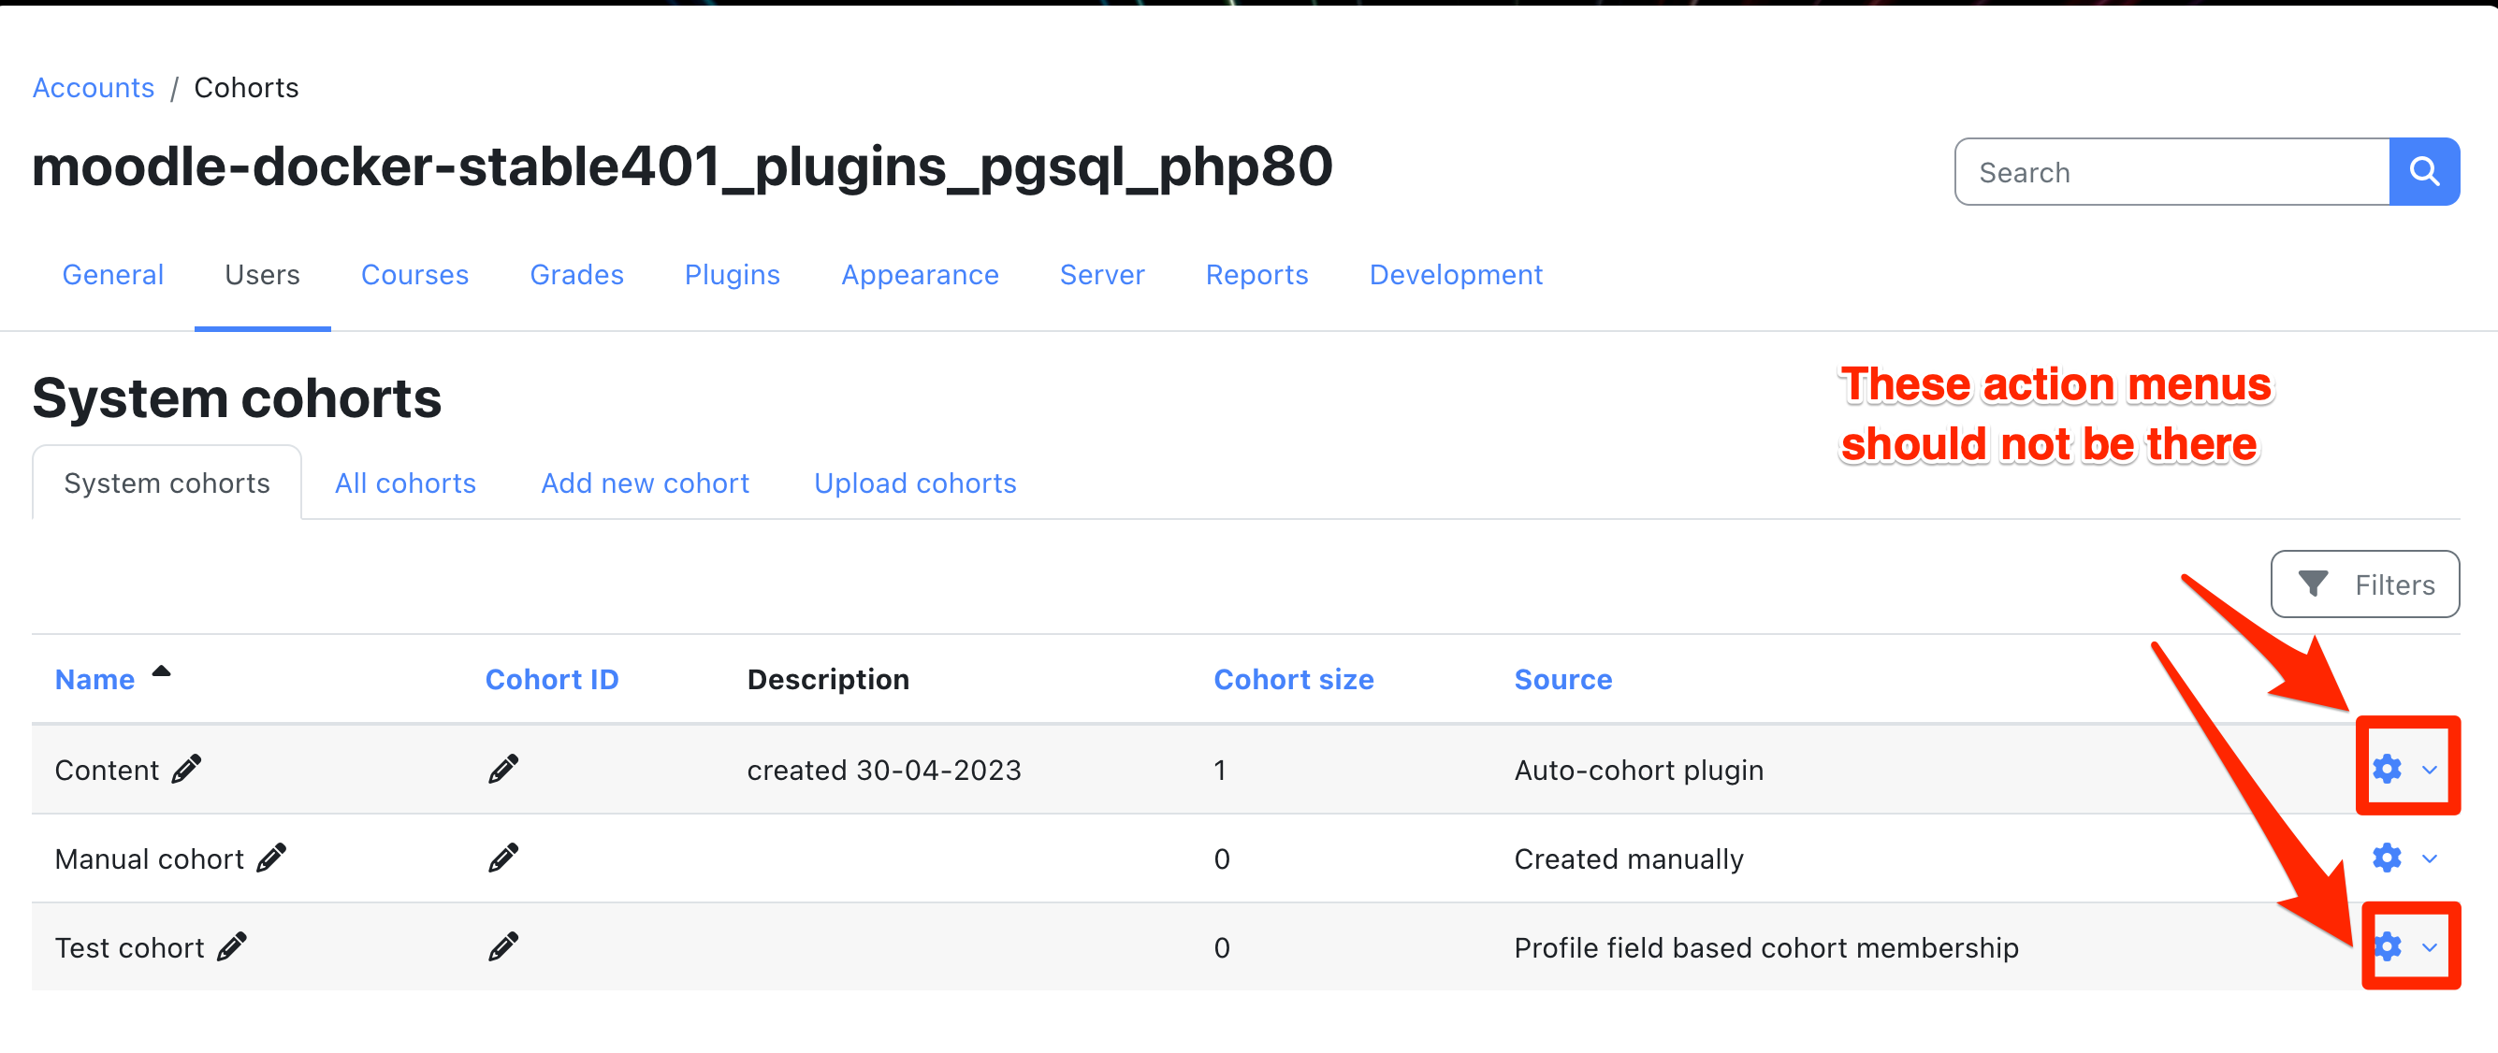Screen dimensions: 2498x1053
Task: Click the Cohorts breadcrumb text
Action: tap(246, 87)
